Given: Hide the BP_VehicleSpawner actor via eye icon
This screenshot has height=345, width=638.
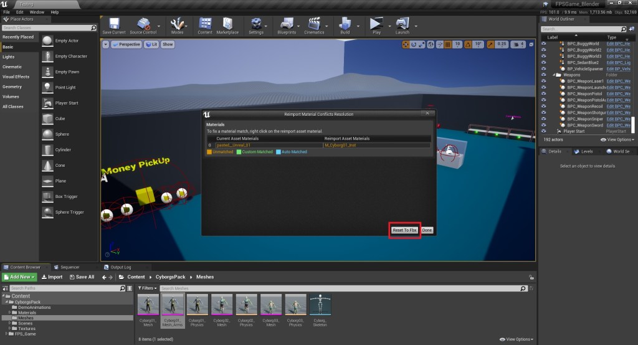Looking at the screenshot, I should tap(543, 69).
